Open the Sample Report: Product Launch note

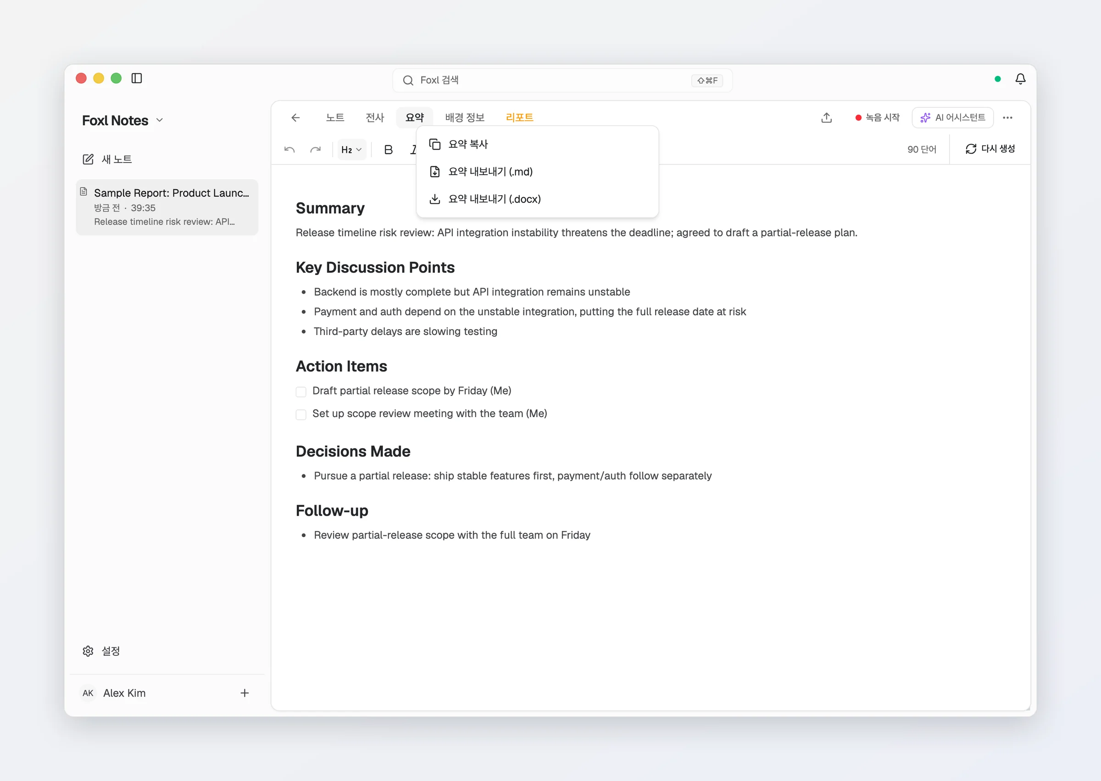click(167, 207)
